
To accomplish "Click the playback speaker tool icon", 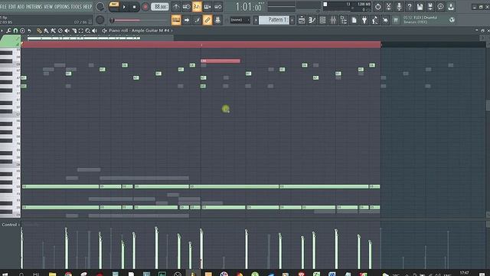I will (x=95, y=31).
